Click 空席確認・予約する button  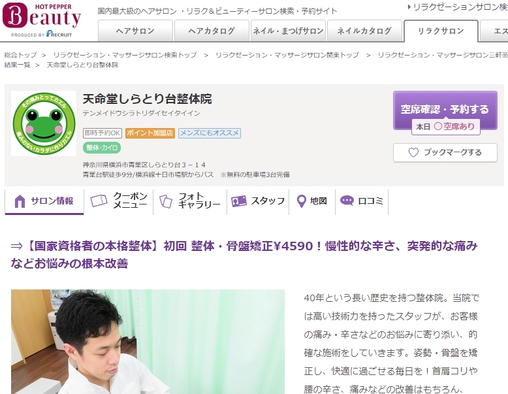tap(445, 109)
